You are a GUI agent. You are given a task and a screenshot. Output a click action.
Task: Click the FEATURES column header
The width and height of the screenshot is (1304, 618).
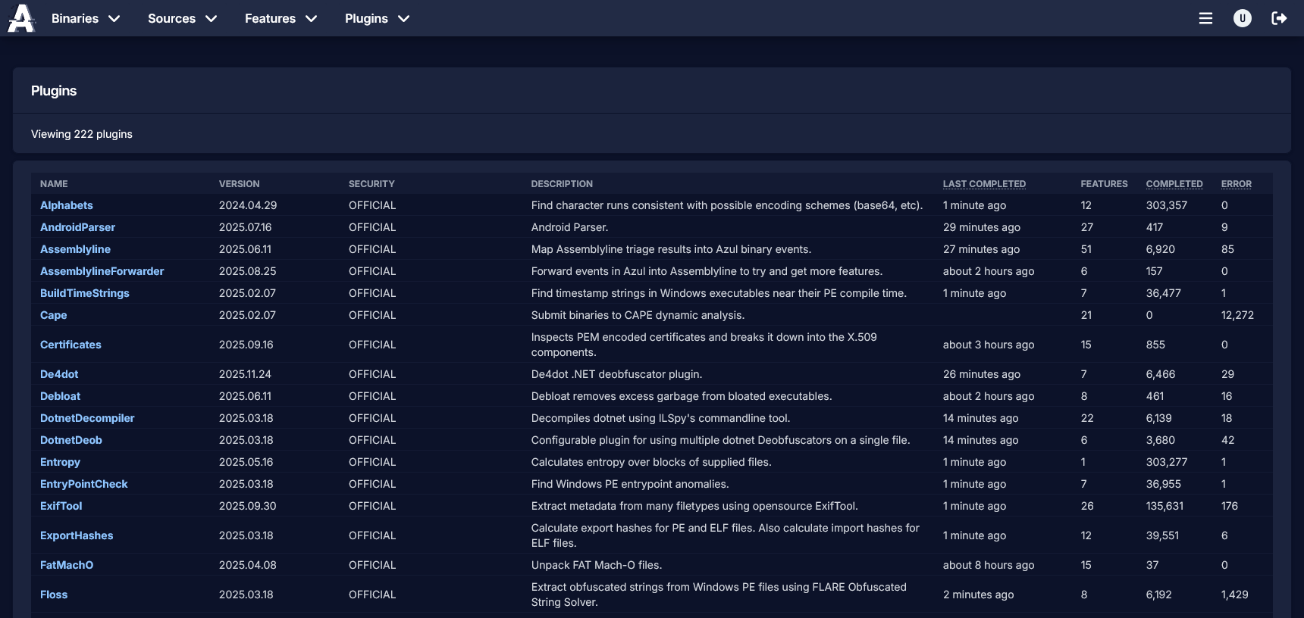click(1104, 184)
